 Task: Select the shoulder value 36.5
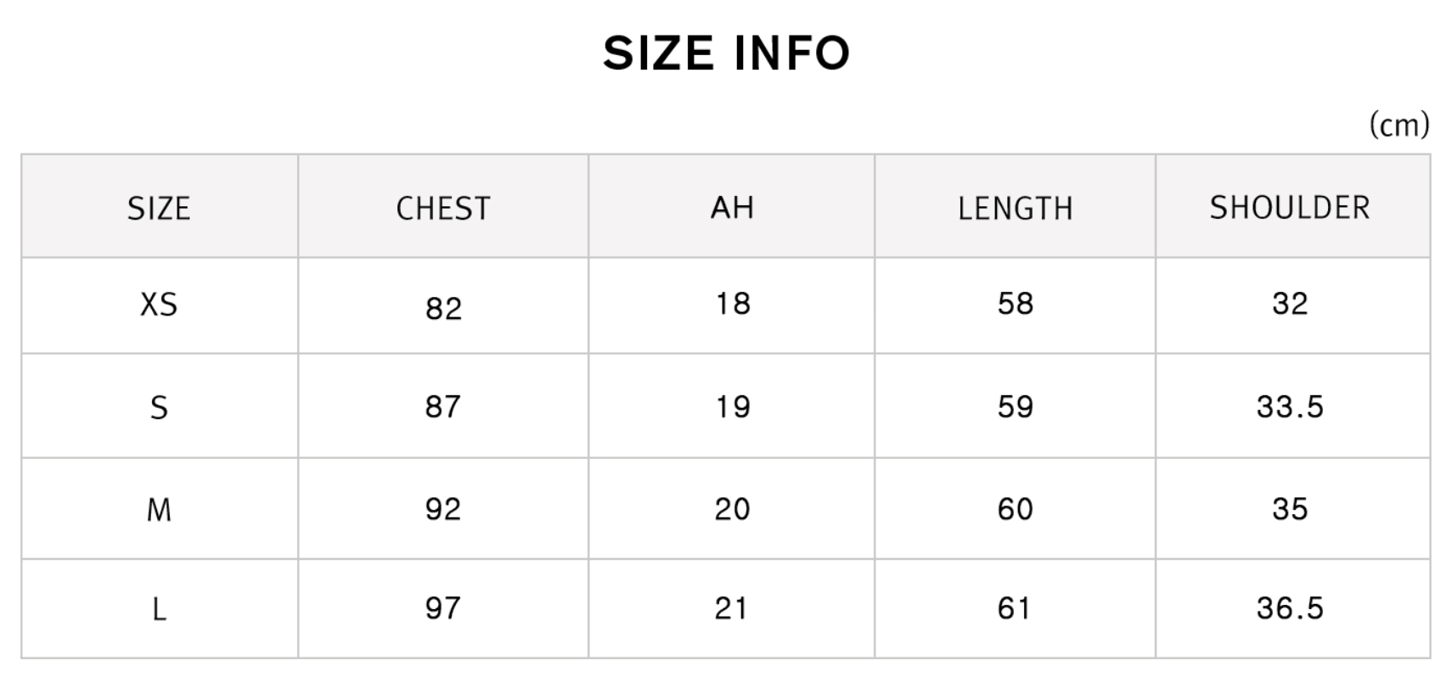click(1290, 607)
